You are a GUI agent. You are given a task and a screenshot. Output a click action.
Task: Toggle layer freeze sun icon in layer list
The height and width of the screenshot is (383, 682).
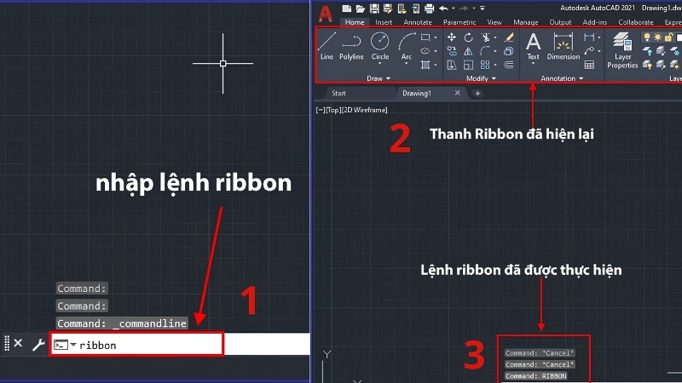pos(657,37)
